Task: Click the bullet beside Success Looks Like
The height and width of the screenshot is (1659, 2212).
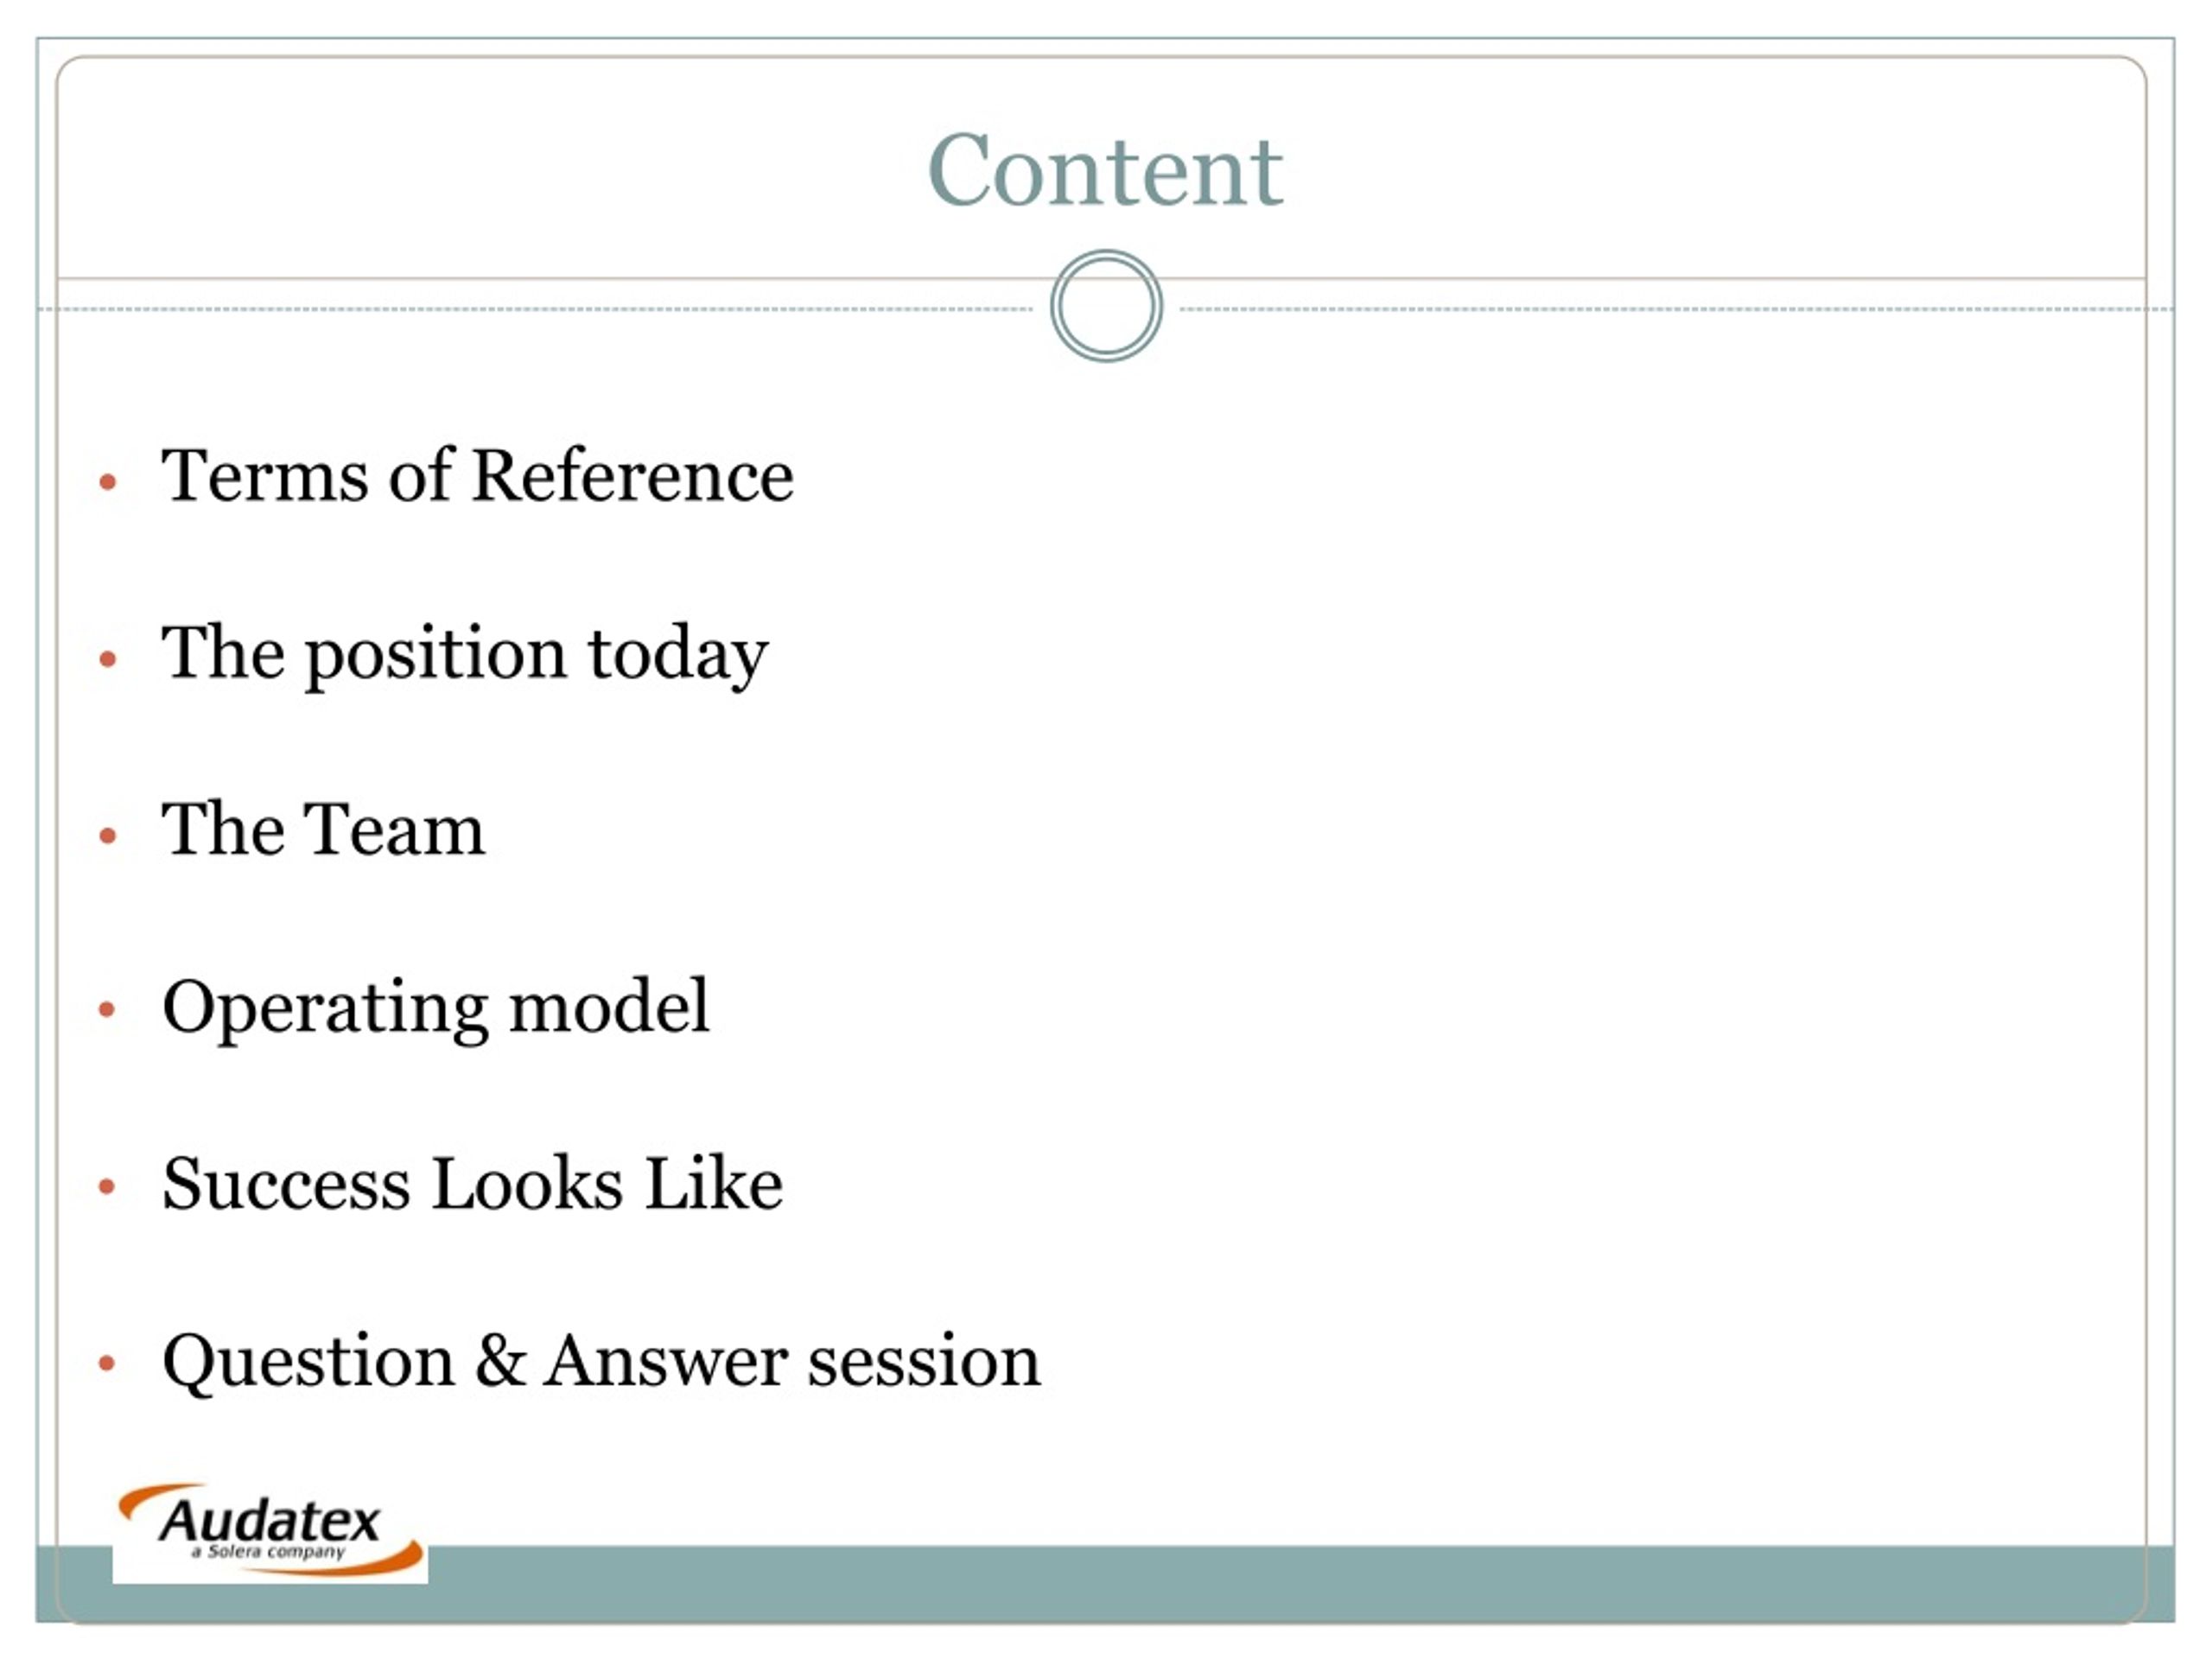Action: [x=108, y=1187]
